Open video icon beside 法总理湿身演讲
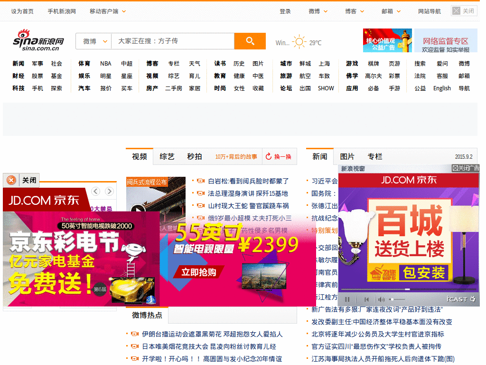Viewport: 486px width, 365px height. (201, 193)
